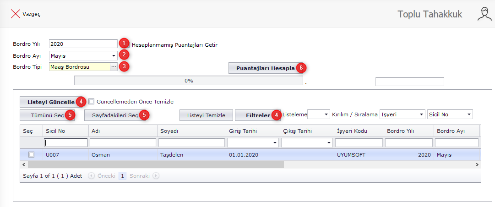Enable Güncellemeden Önce Temizle checkbox

[x=92, y=102]
